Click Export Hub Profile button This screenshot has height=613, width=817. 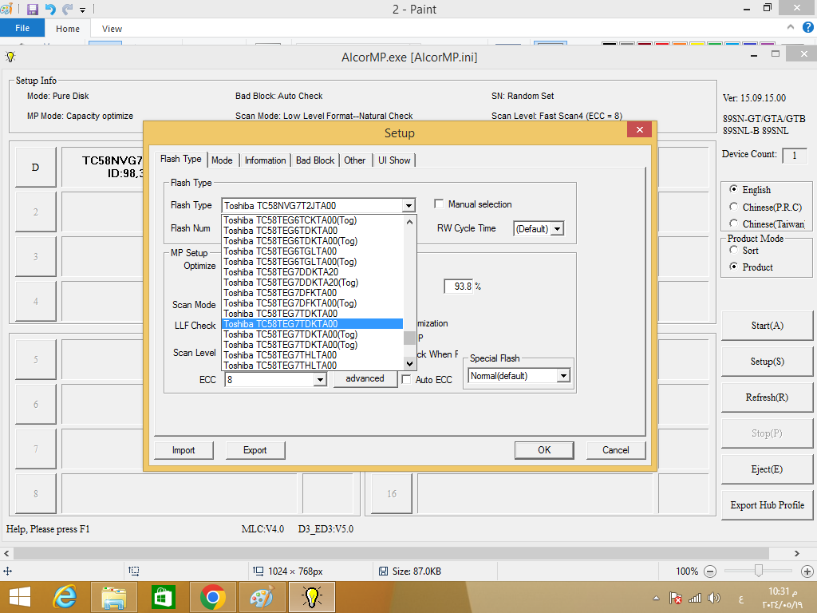(x=767, y=505)
